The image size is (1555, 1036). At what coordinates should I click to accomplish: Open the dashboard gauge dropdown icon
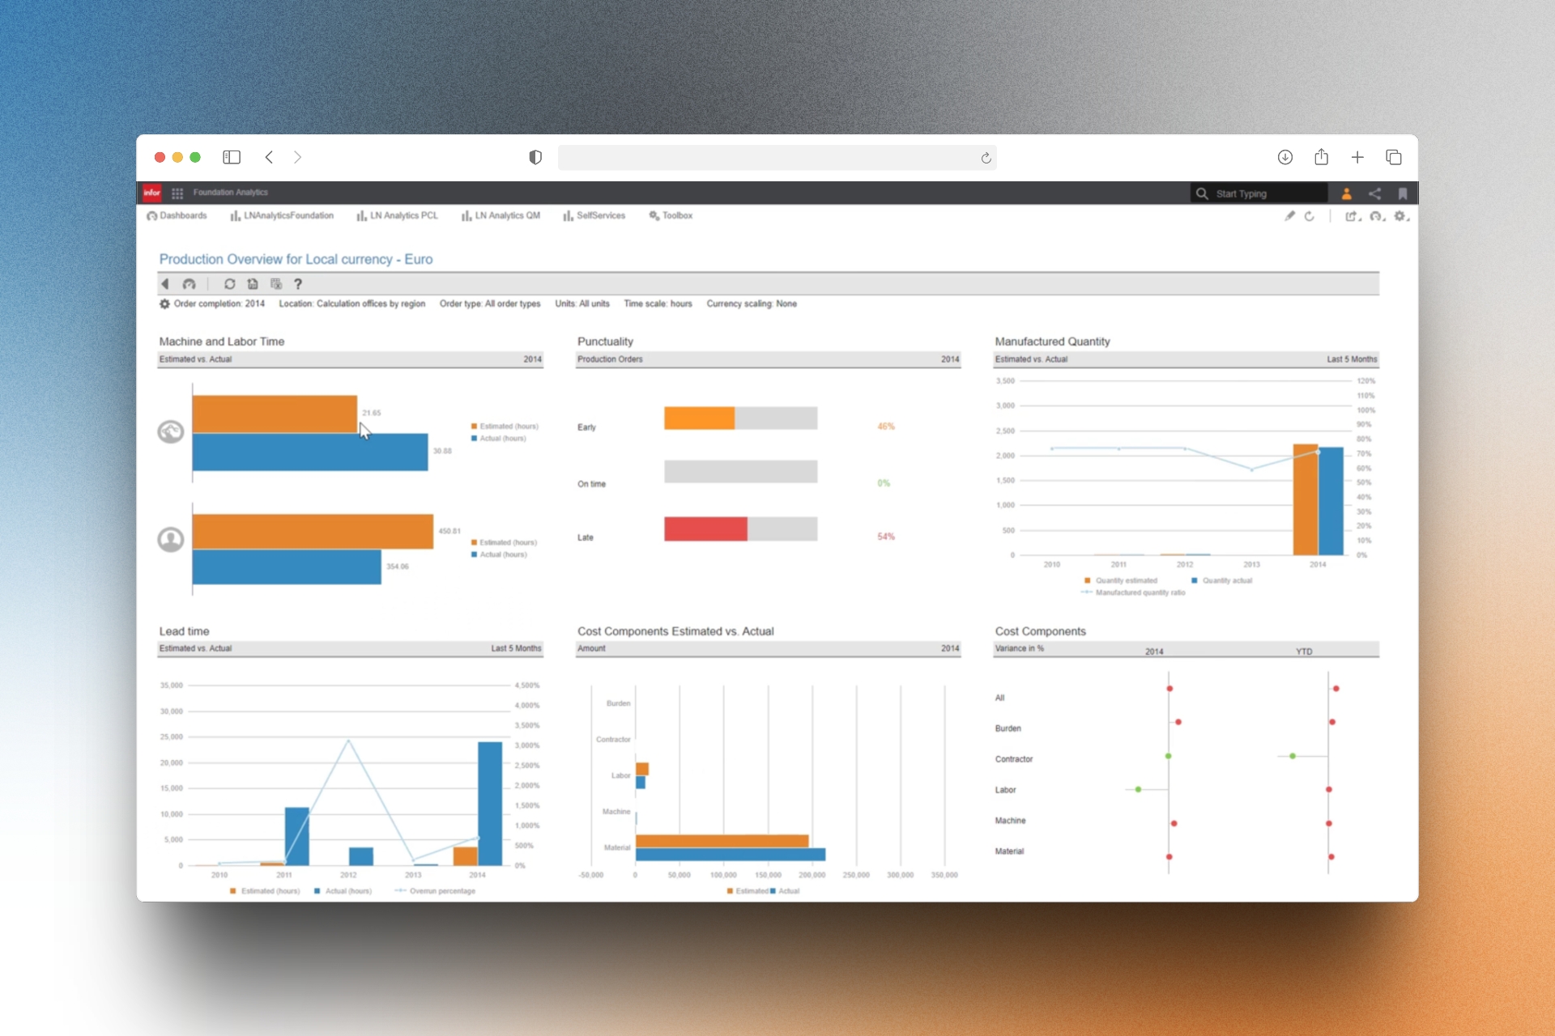(x=1377, y=216)
